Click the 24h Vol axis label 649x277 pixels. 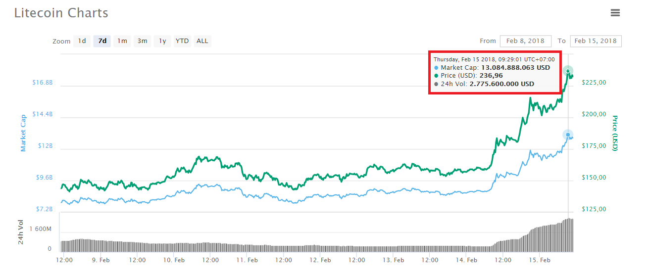21,233
